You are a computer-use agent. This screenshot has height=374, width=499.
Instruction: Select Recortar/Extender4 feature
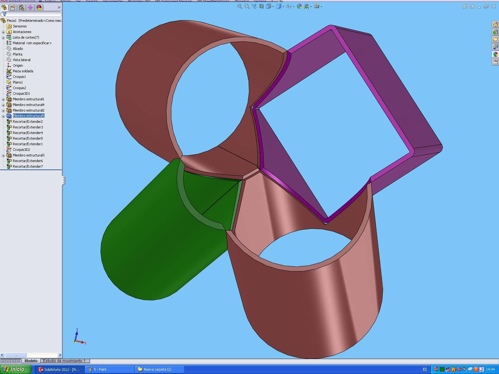click(28, 133)
